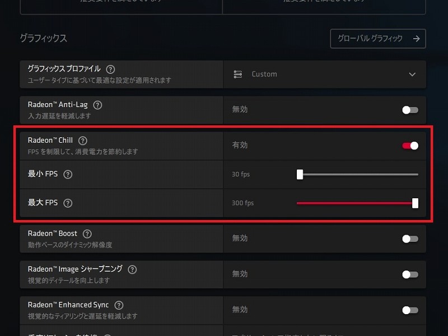This screenshot has width=448, height=336.
Task: Open the グローバル グラフィック settings button
Action: click(x=378, y=39)
